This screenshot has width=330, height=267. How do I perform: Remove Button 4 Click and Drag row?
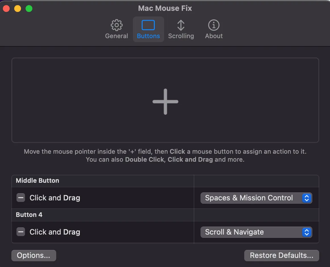pos(21,232)
